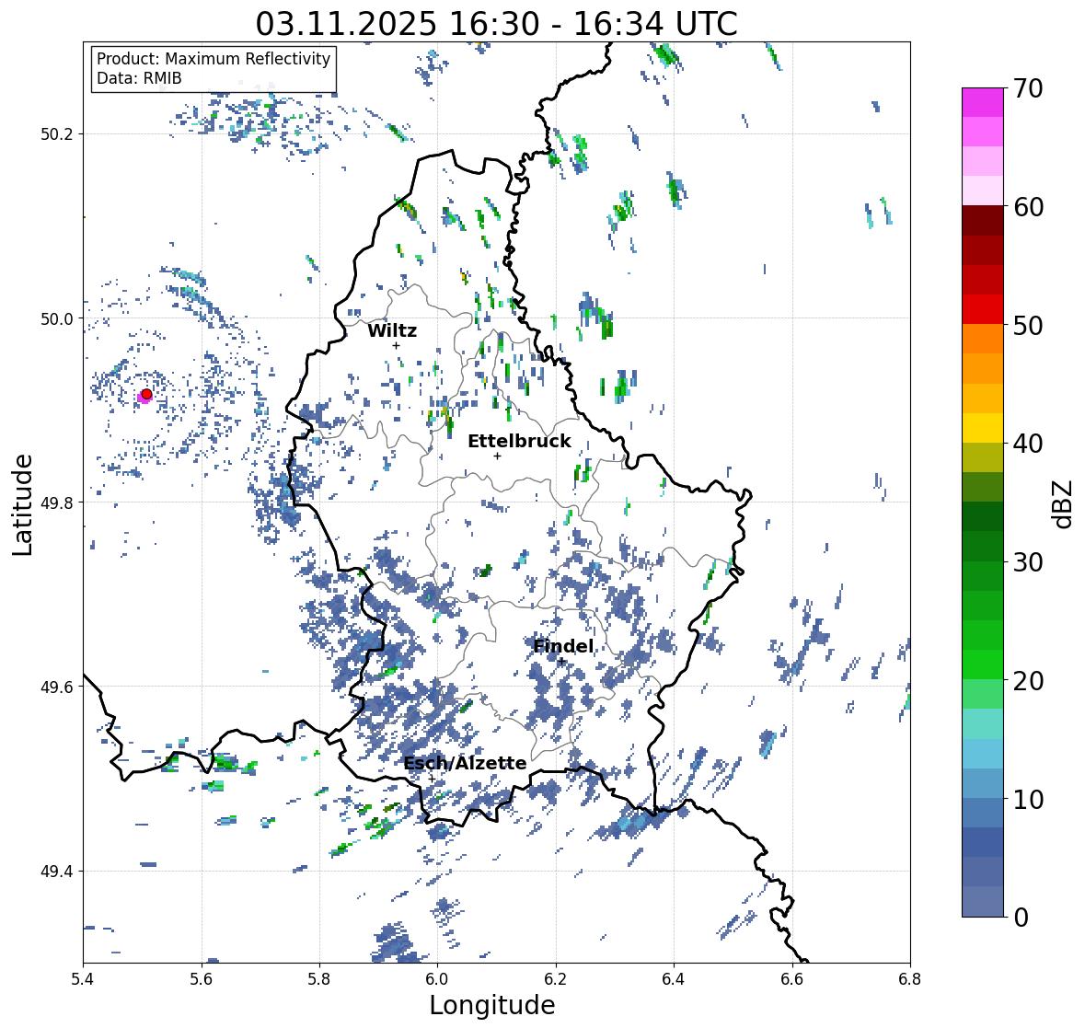The image size is (1085, 1028).
Task: Click the Longitude axis label
Action: (492, 1005)
